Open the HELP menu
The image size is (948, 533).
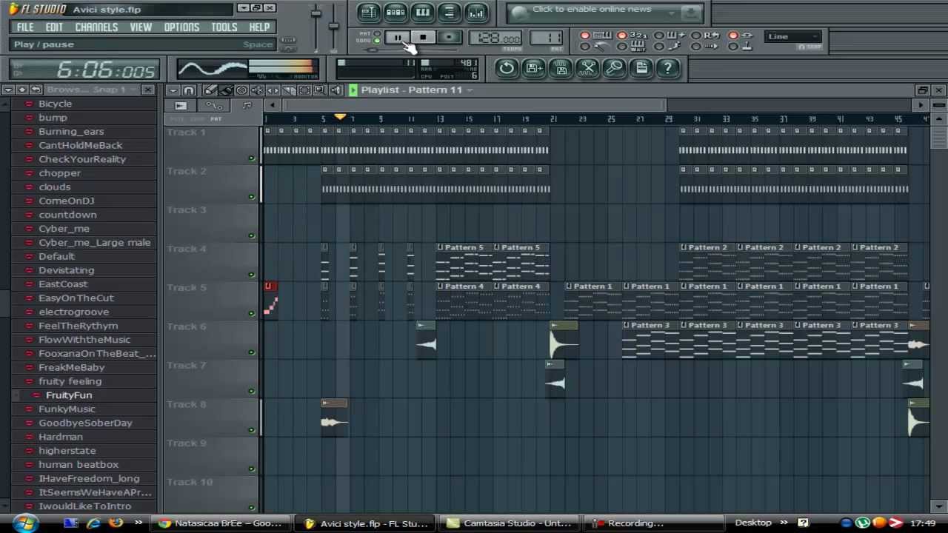259,27
